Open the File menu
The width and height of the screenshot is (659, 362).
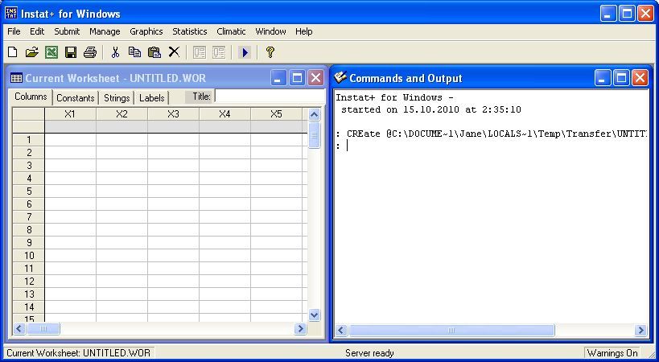pos(14,31)
